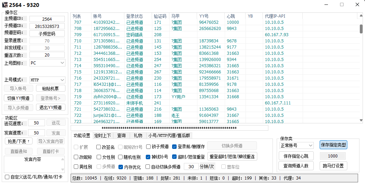The height and width of the screenshot is (183, 365).
Task: Click the 保存指定类型 button
Action: (x=333, y=145)
